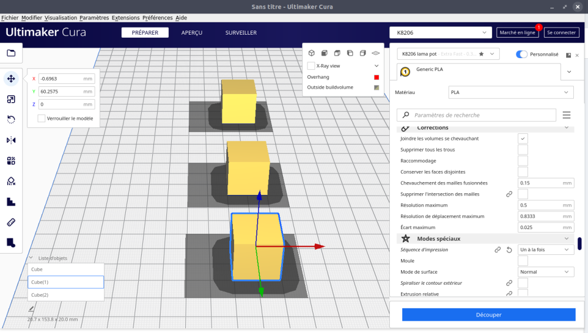Switch to the SURVEILLER tab
This screenshot has height=333, width=588.
(x=241, y=32)
